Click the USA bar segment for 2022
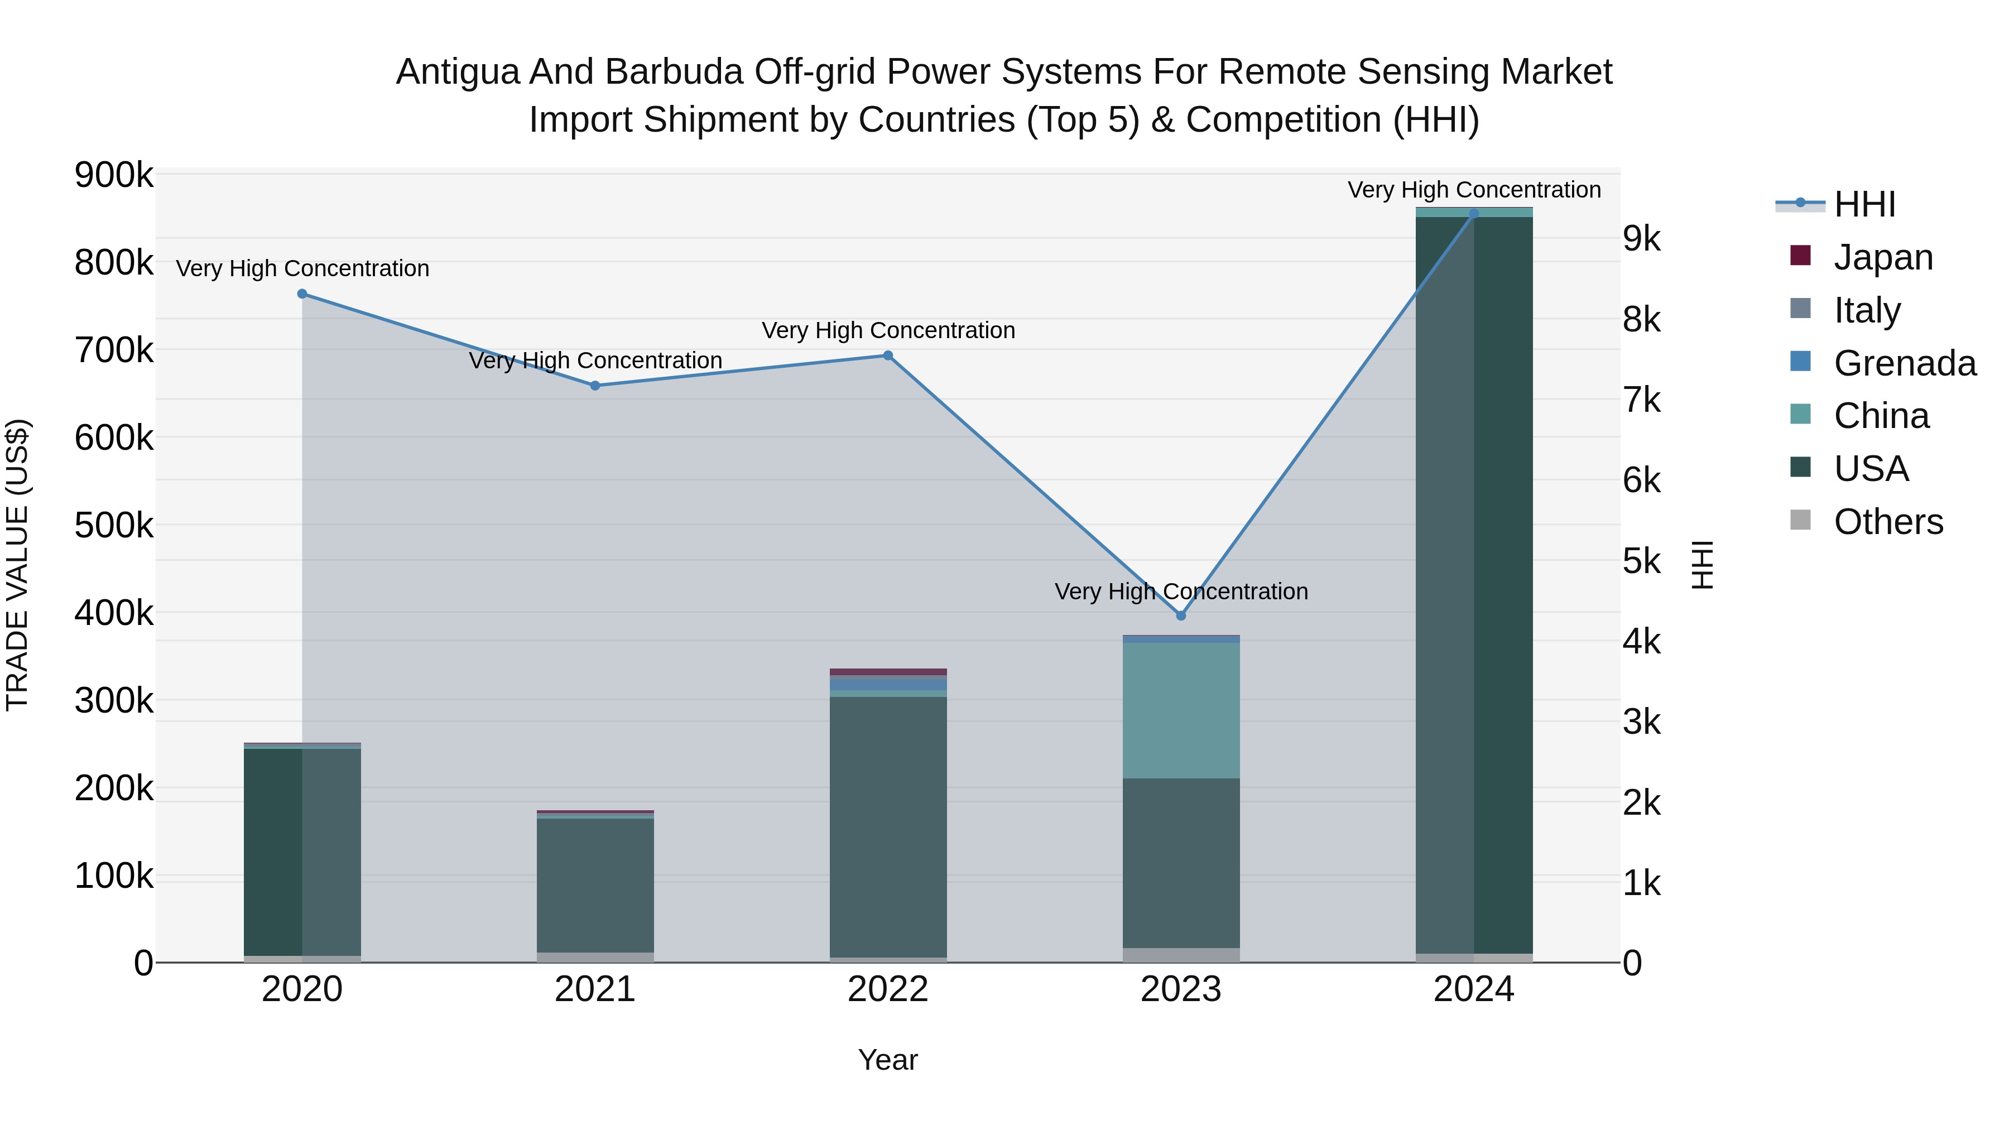 [x=887, y=826]
